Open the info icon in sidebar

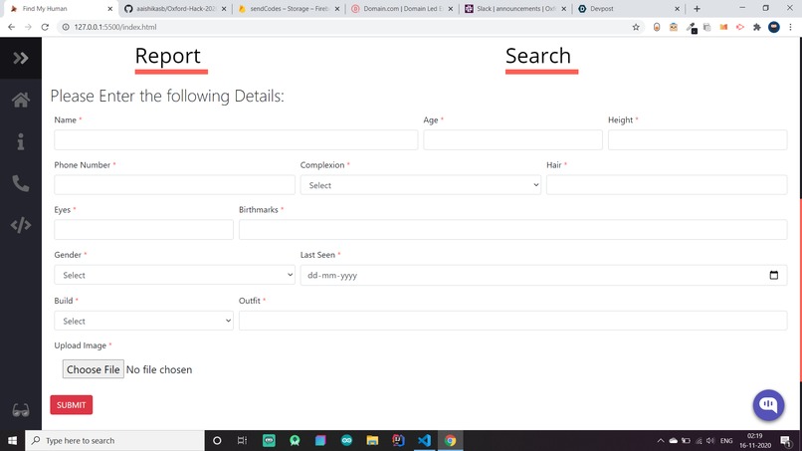pos(21,141)
